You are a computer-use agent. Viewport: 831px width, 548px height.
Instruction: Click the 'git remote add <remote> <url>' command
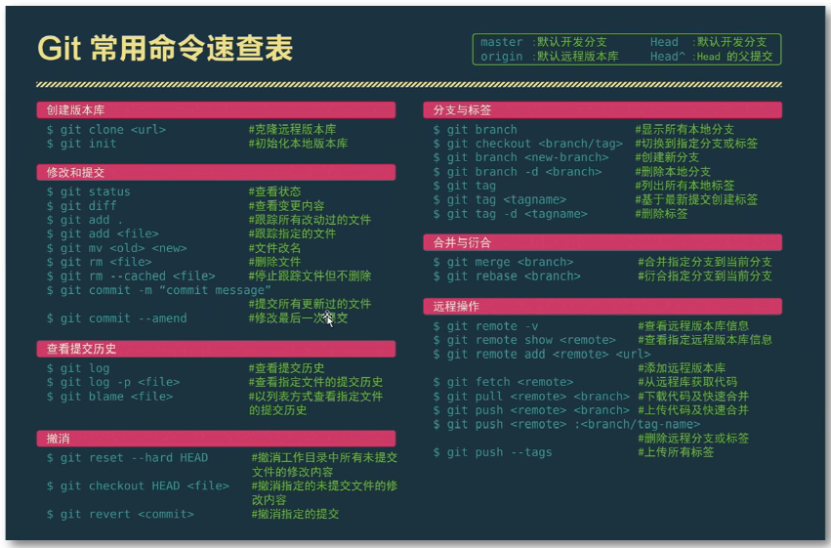[542, 354]
